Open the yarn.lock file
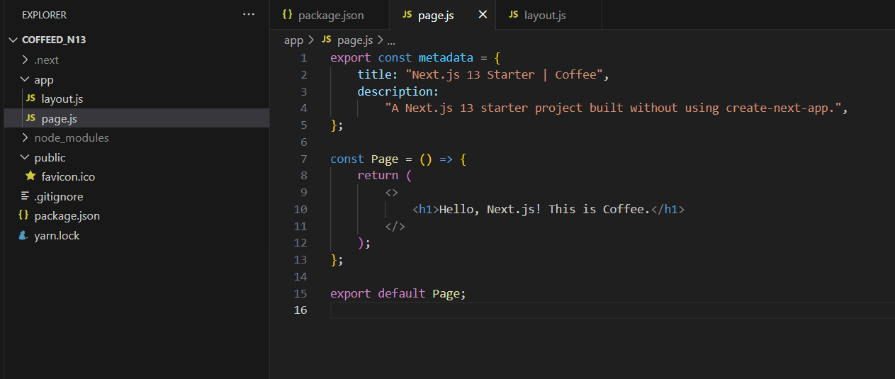 click(x=57, y=236)
